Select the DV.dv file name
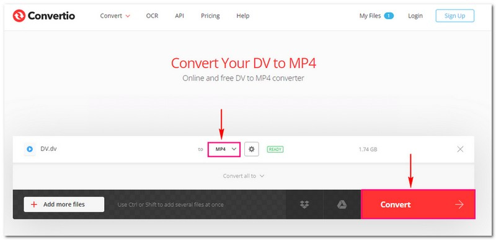 coord(48,148)
